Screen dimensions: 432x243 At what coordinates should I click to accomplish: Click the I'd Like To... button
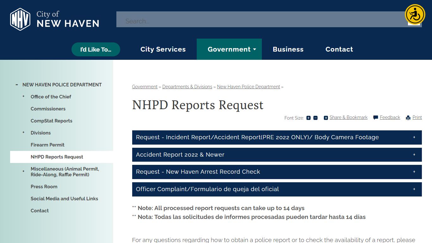click(x=96, y=49)
